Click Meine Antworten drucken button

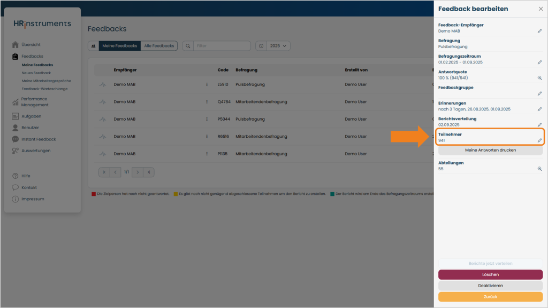pyautogui.click(x=490, y=150)
